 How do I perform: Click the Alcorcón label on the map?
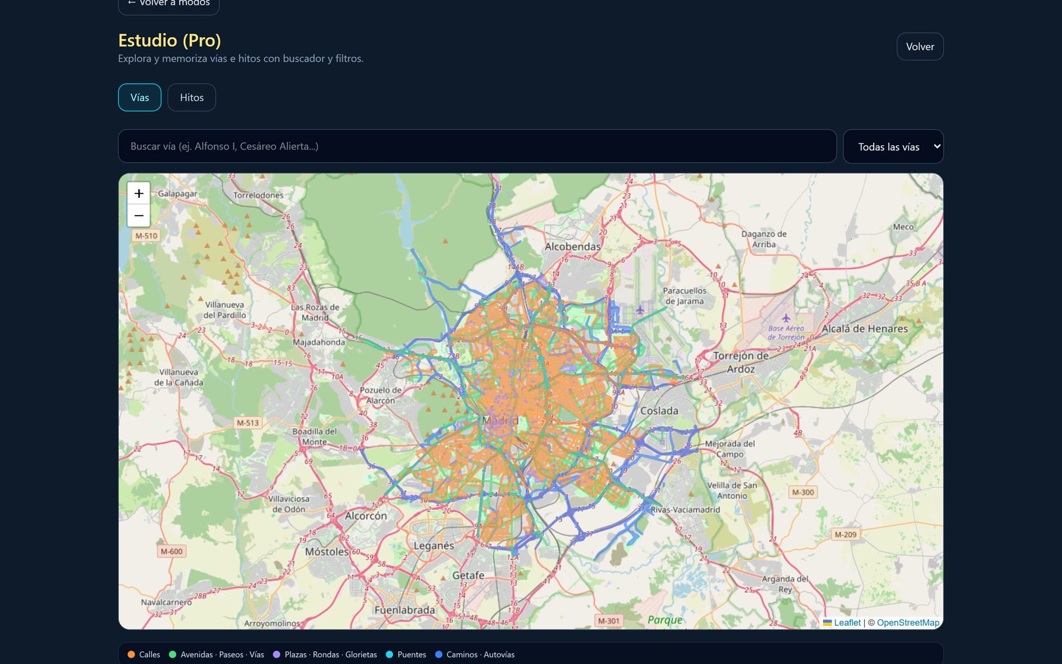pyautogui.click(x=366, y=516)
